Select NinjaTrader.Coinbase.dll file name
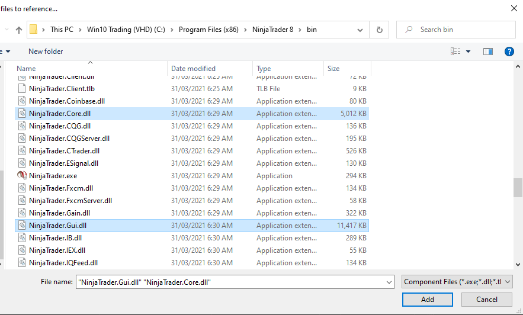 tap(67, 101)
